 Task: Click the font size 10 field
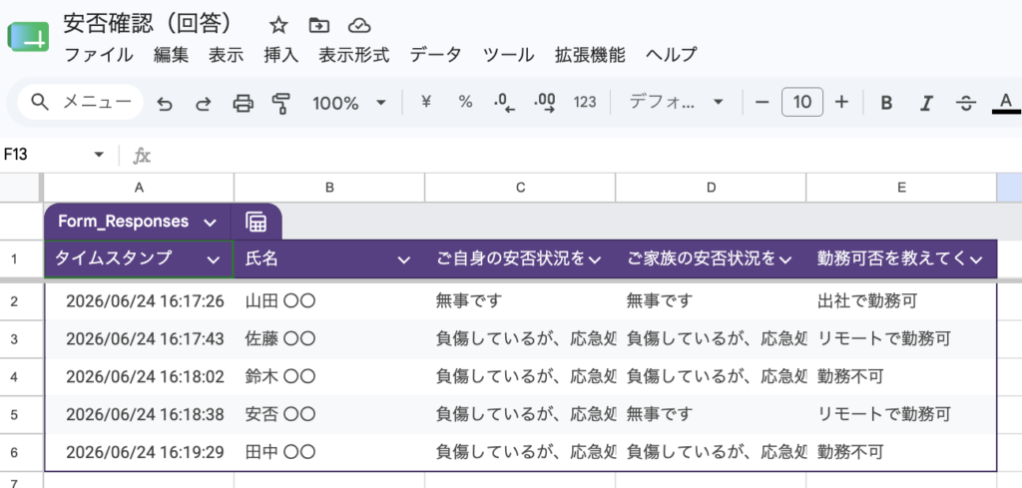pos(801,102)
